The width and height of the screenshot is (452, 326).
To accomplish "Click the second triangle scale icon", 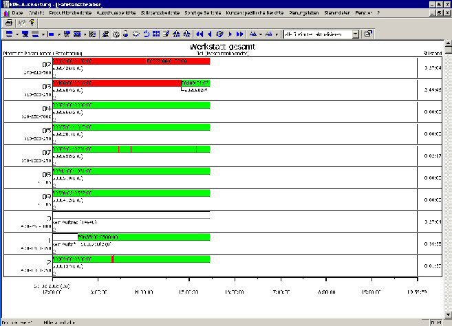I will [187, 34].
